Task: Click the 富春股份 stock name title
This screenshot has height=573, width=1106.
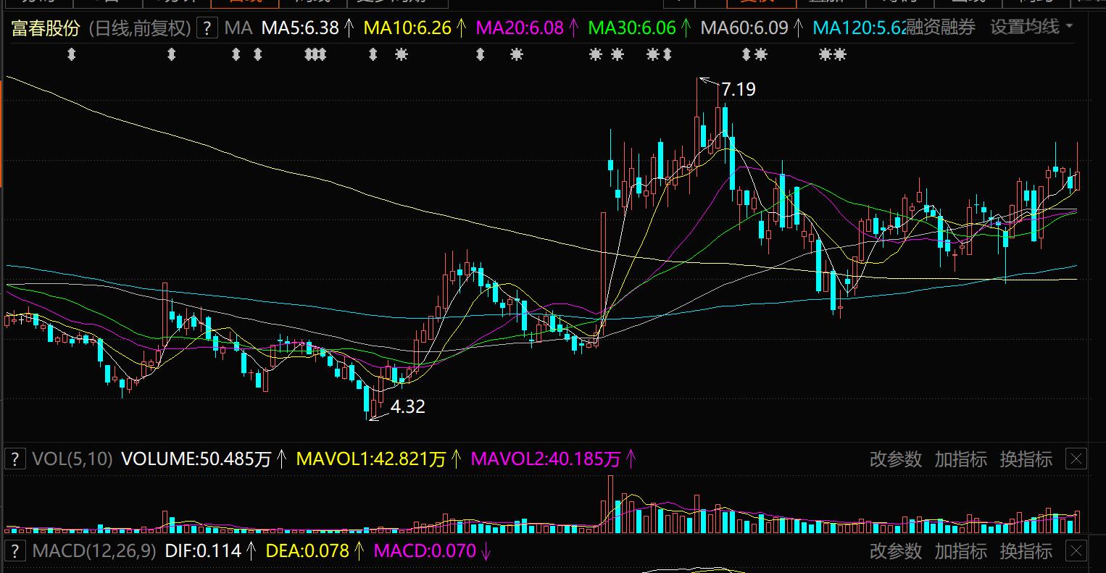Action: click(x=45, y=28)
